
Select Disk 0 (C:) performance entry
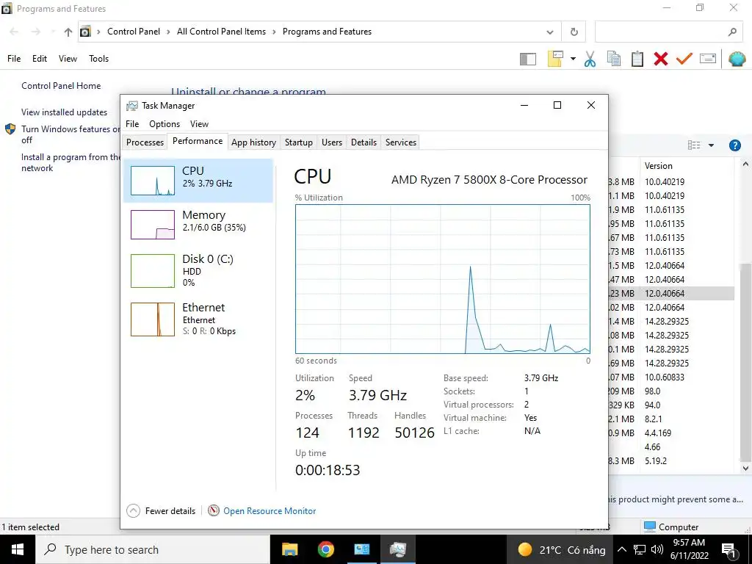point(198,270)
